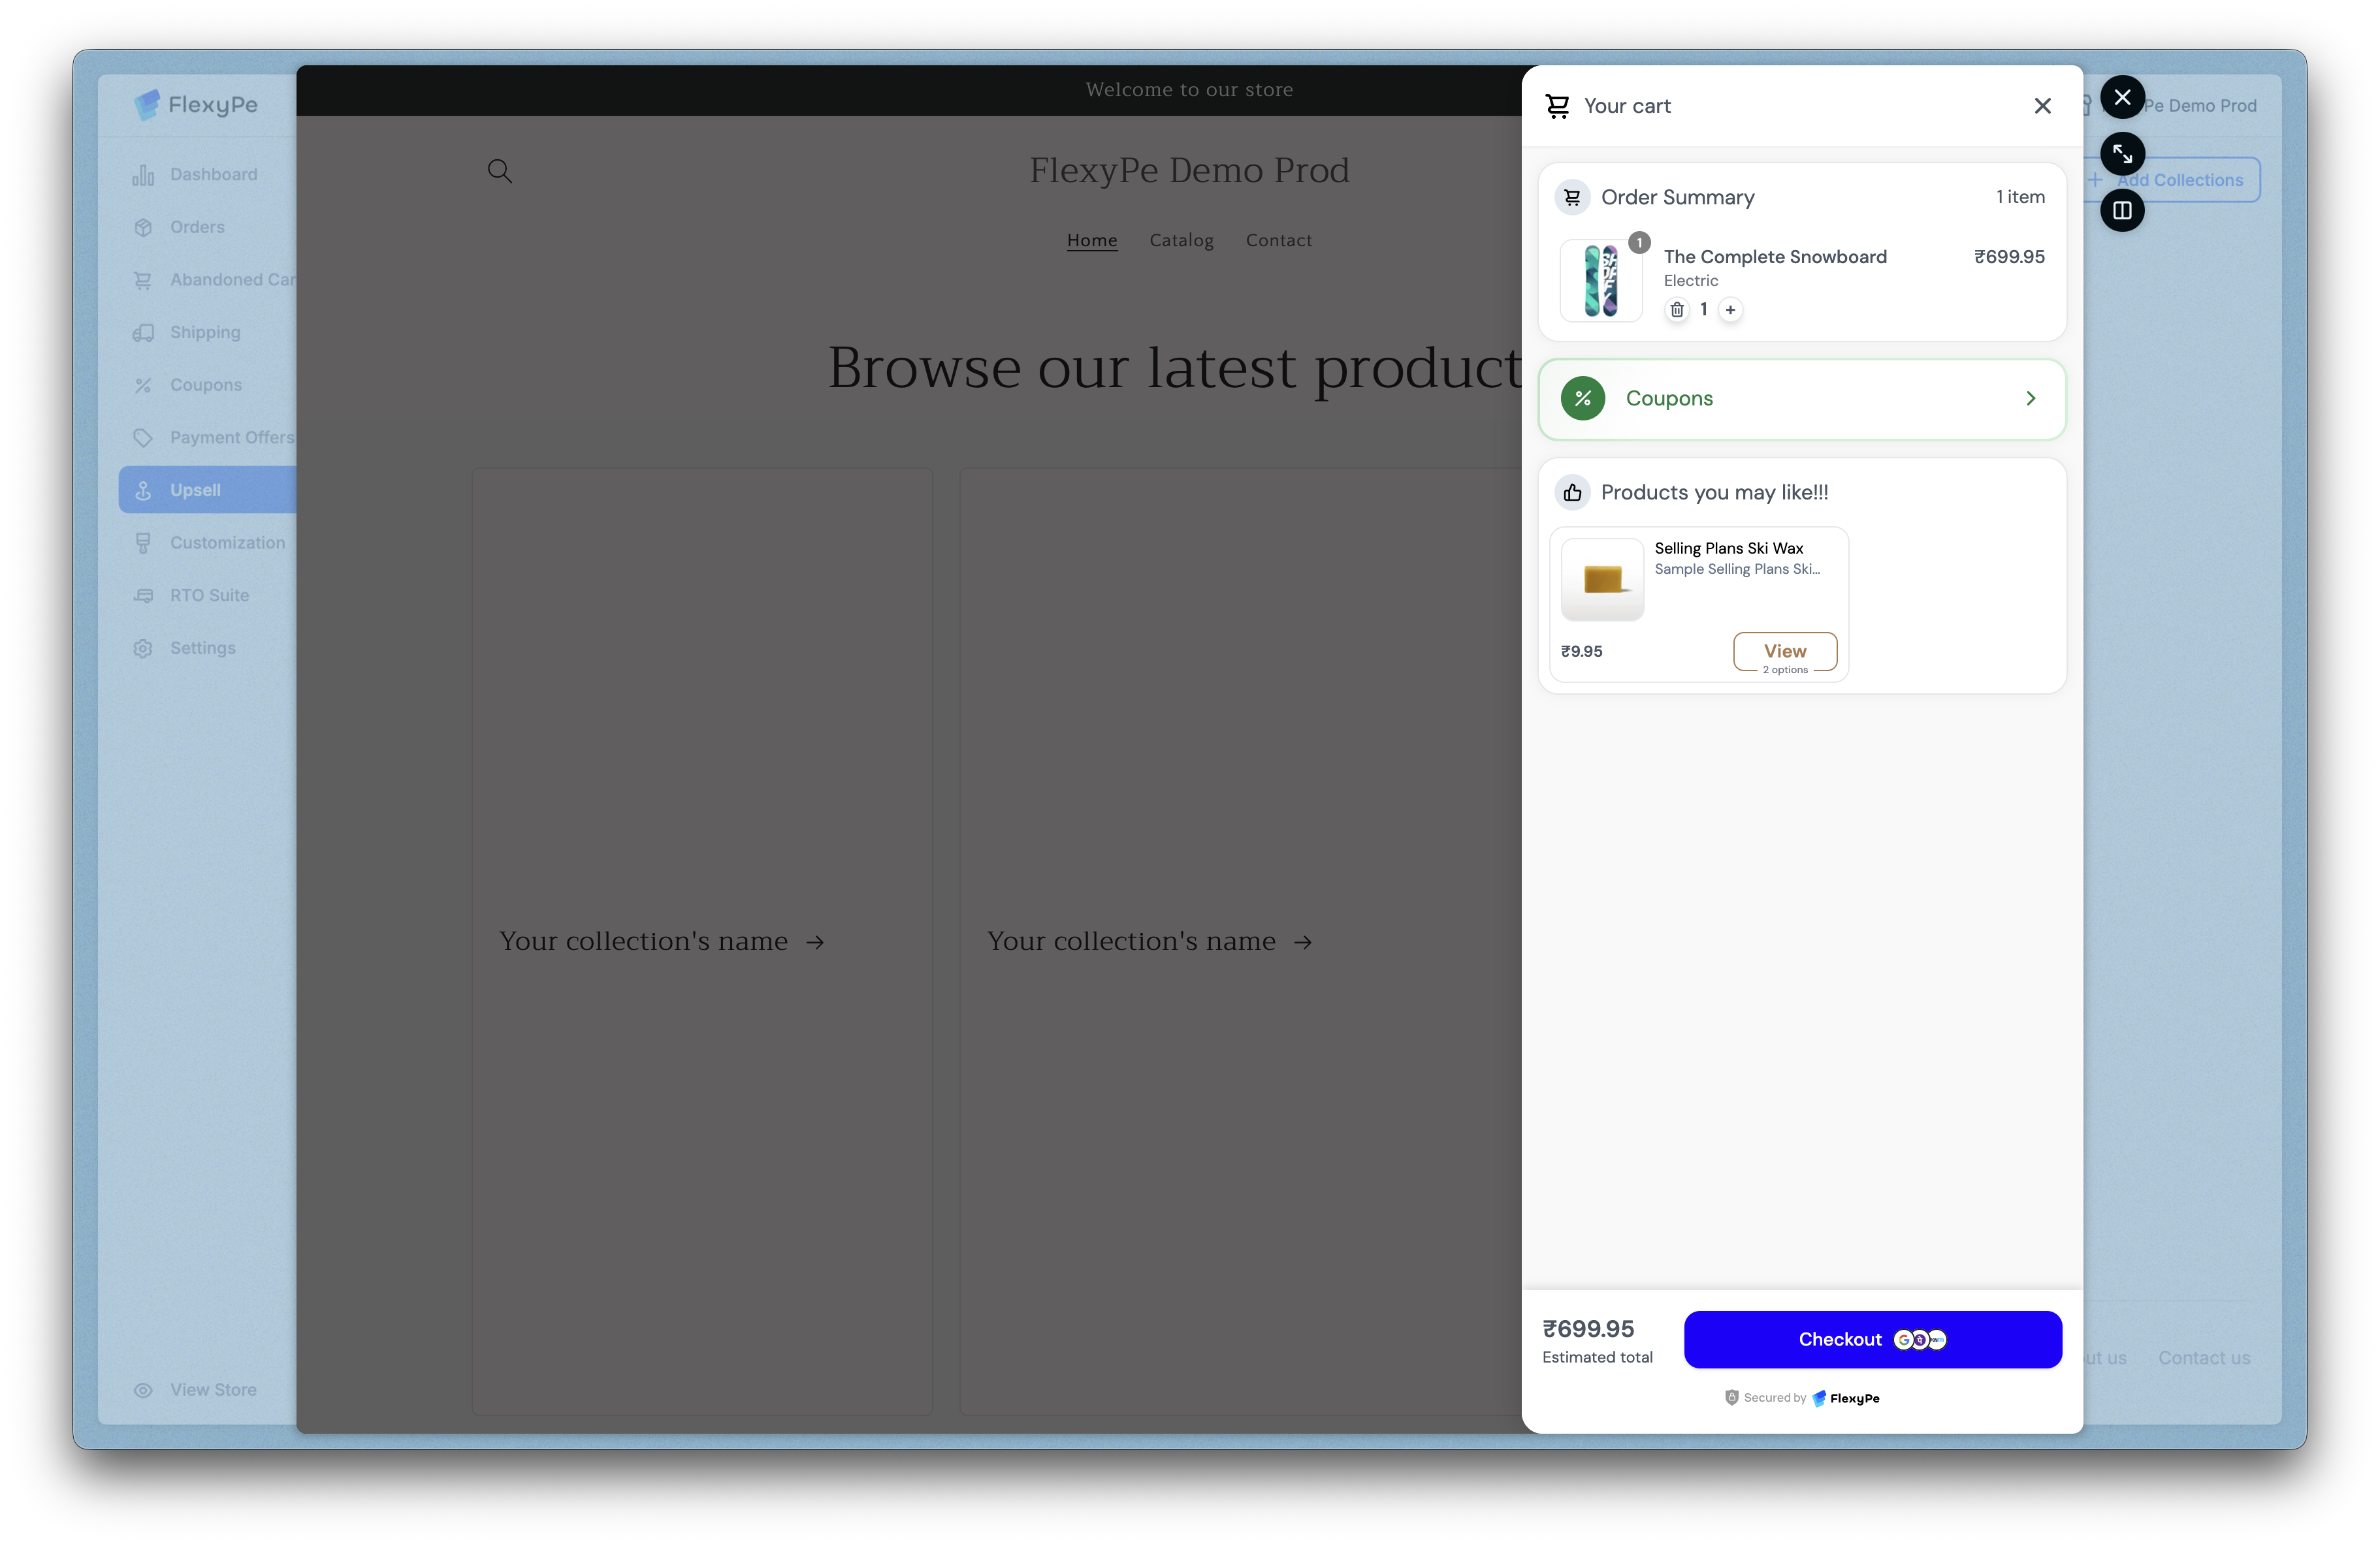Click the split-view layout icon
Screen dimensions: 2380x1546
click(x=2122, y=211)
